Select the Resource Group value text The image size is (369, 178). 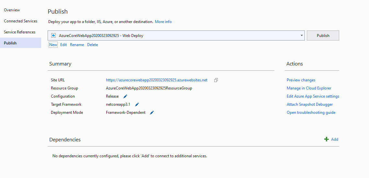pyautogui.click(x=149, y=88)
